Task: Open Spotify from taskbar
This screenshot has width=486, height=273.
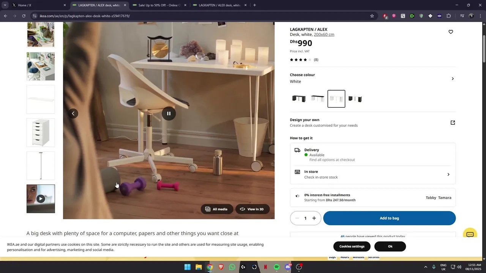Action: [x=276, y=267]
